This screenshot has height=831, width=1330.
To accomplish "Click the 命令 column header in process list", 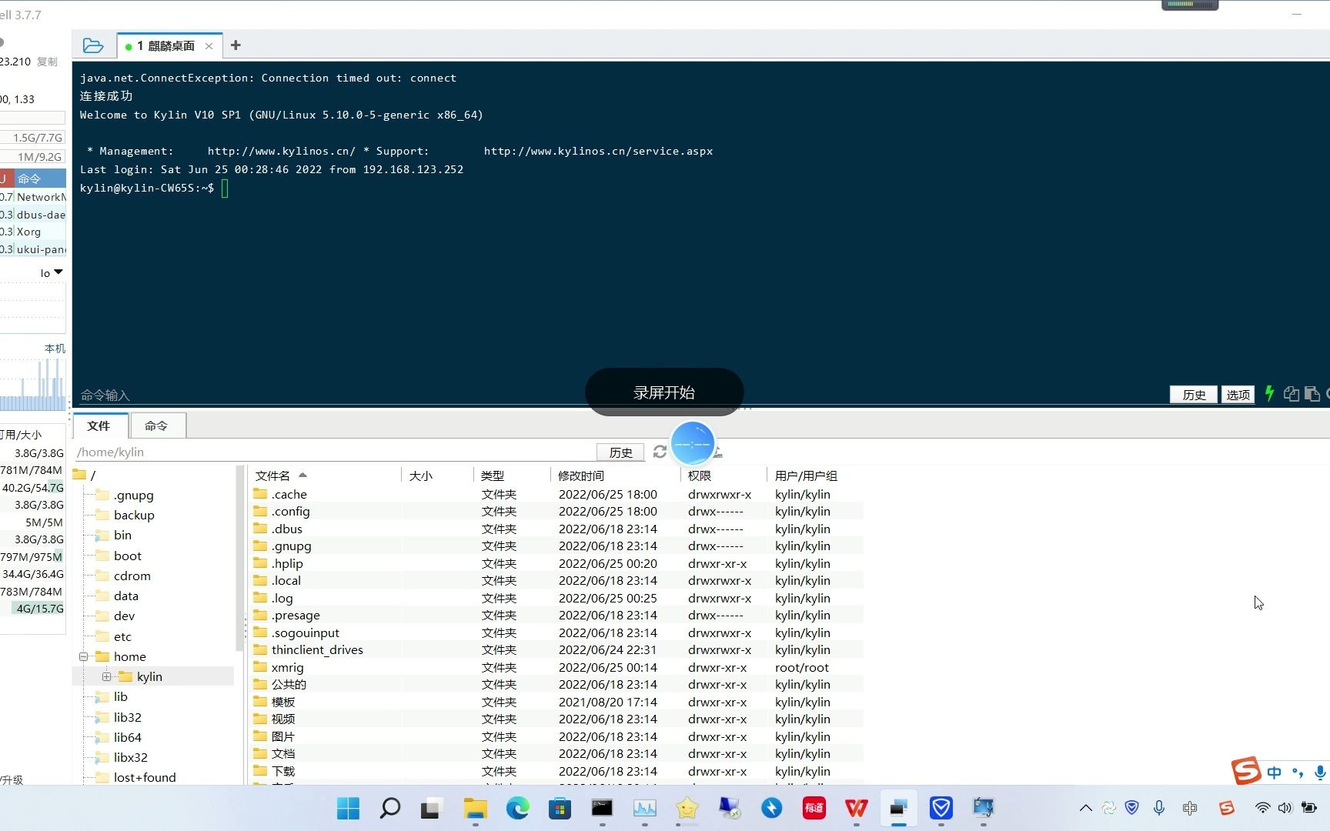I will pyautogui.click(x=40, y=179).
